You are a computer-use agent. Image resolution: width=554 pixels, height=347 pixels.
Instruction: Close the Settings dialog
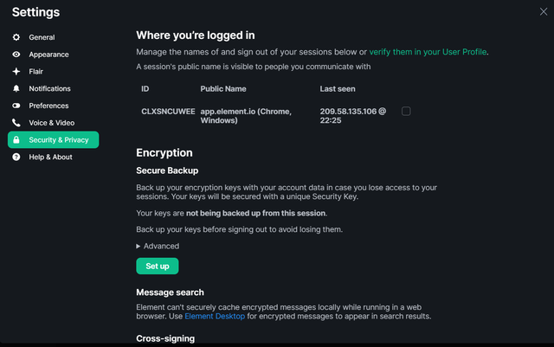click(x=544, y=11)
